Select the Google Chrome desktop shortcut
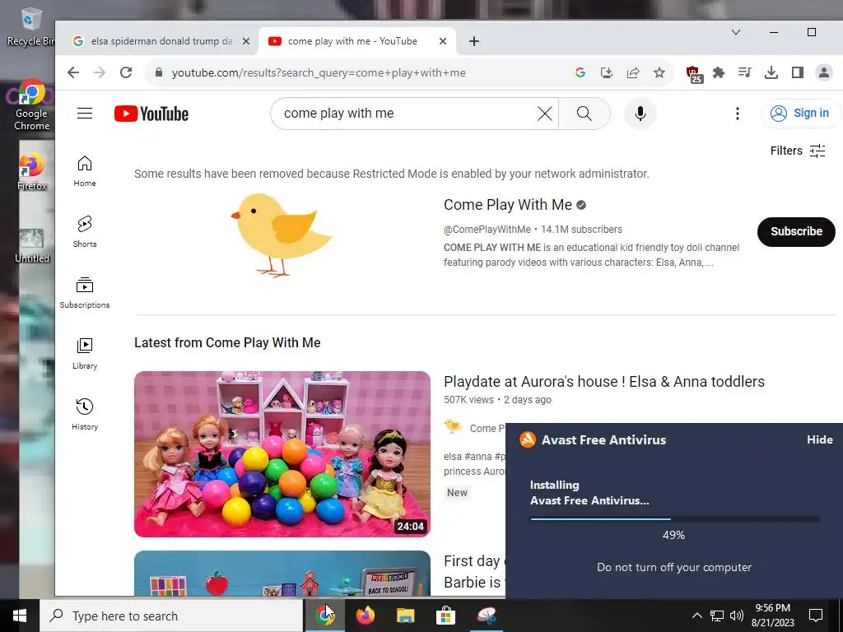The image size is (843, 632). point(32,105)
